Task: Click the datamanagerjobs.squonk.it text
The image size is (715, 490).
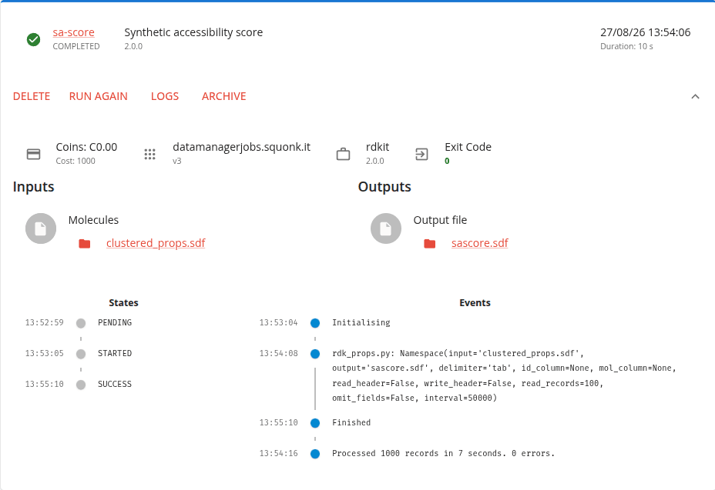Action: click(x=242, y=147)
